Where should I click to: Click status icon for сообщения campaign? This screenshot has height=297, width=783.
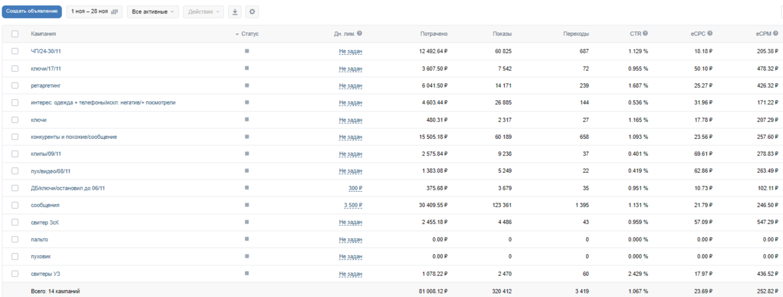[x=247, y=205]
